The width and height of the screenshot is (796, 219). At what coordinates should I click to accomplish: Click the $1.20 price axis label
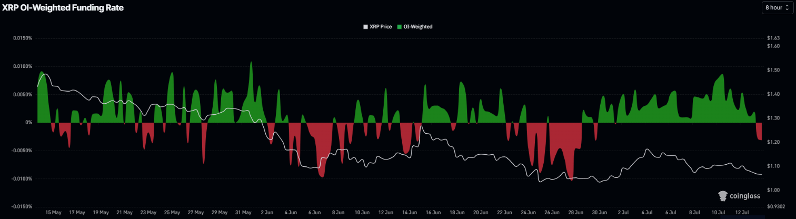773,142
